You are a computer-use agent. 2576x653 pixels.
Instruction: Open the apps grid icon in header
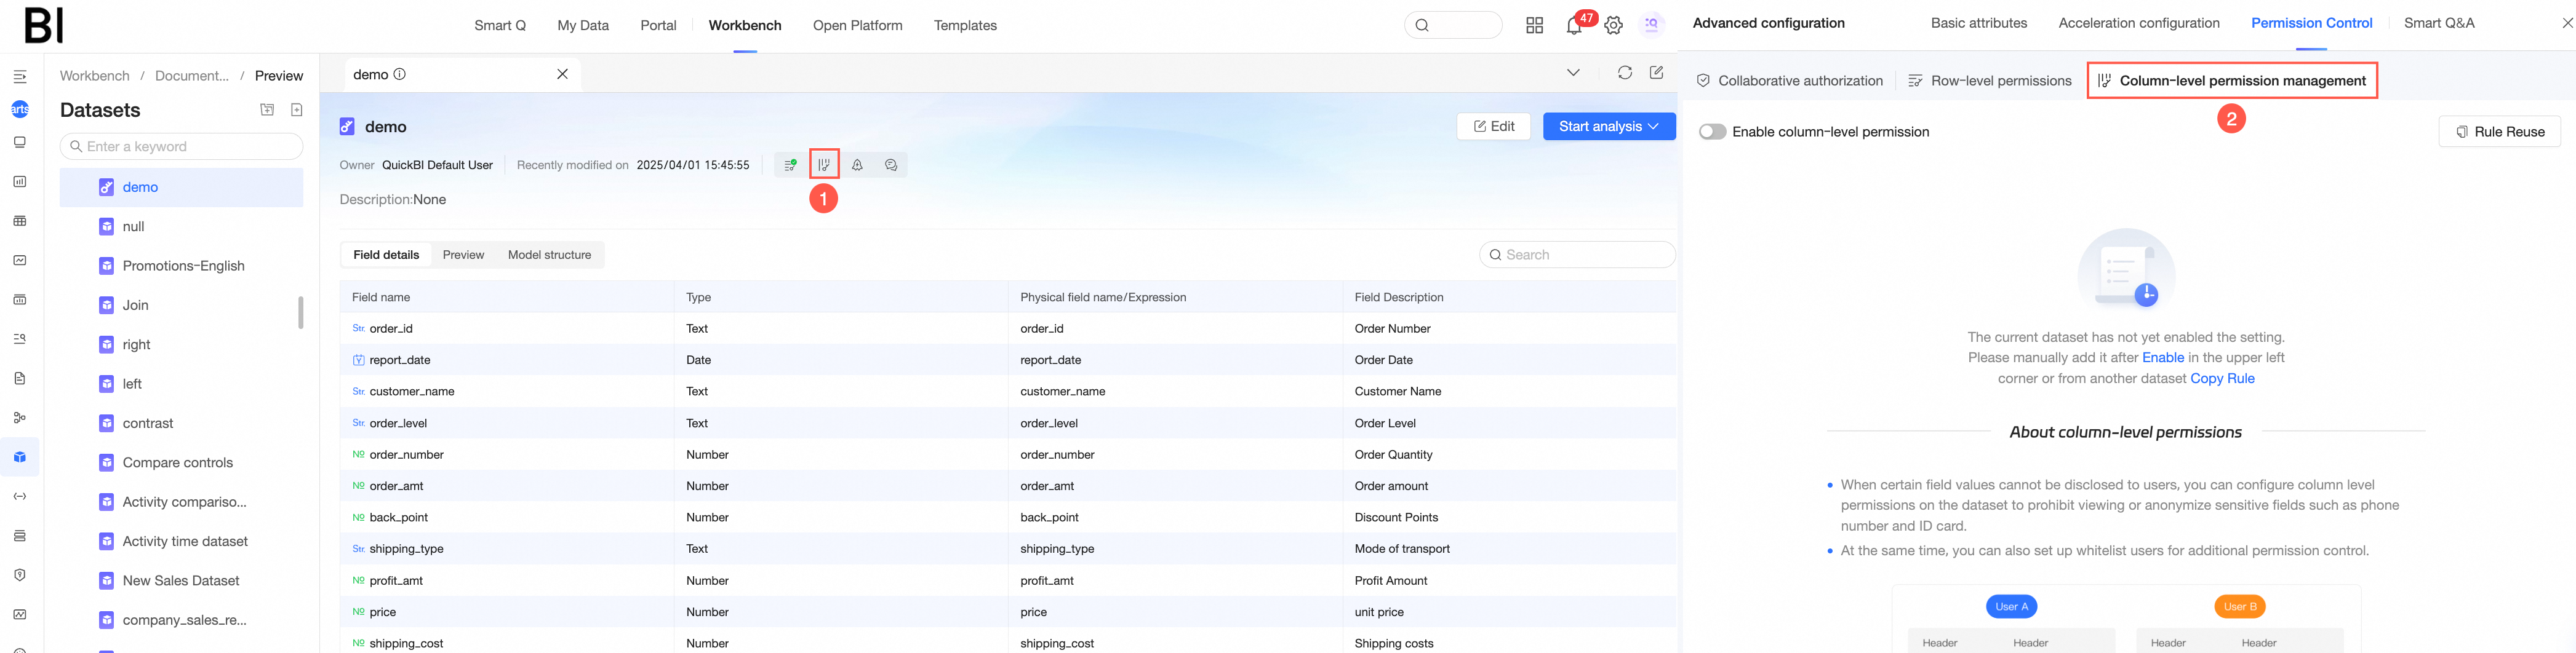tap(1535, 26)
